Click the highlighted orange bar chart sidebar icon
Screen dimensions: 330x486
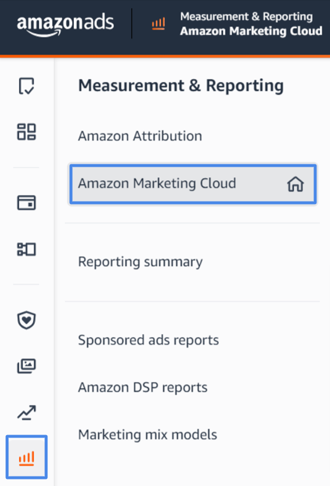click(x=27, y=457)
